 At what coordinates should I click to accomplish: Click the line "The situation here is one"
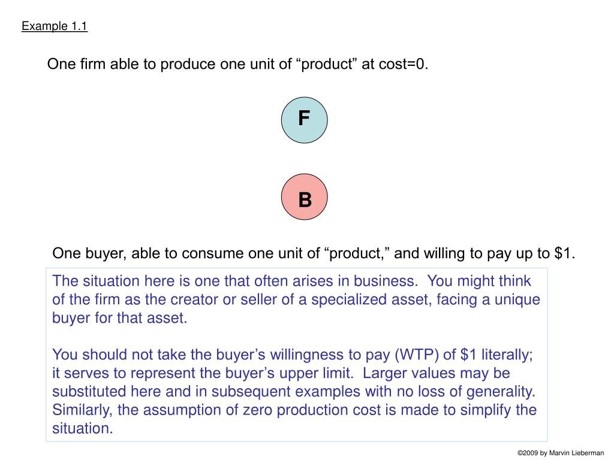tap(292, 282)
